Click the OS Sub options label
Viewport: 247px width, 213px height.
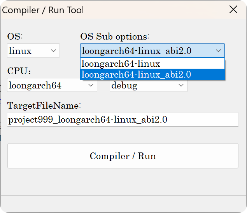[x=115, y=37]
